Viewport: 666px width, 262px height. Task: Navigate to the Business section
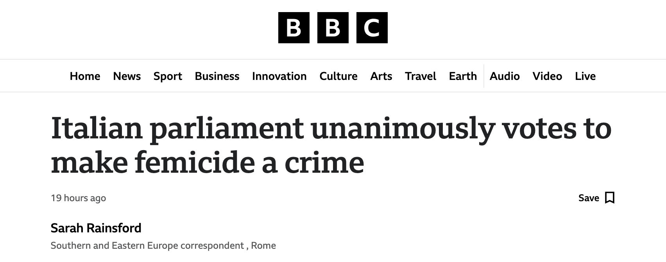coord(217,76)
